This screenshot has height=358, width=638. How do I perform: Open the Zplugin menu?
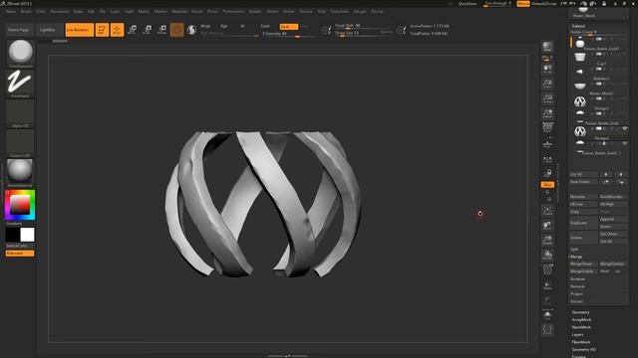tap(360, 11)
